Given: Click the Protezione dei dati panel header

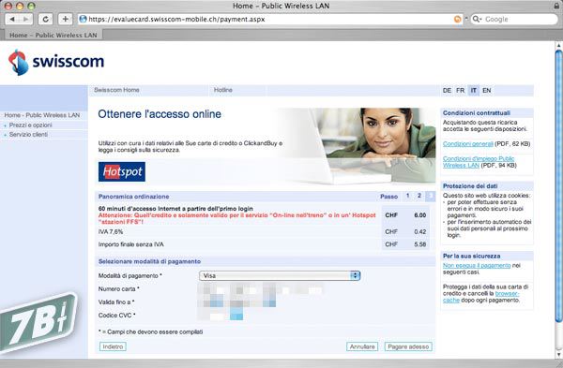Looking at the screenshot, I should coord(470,186).
